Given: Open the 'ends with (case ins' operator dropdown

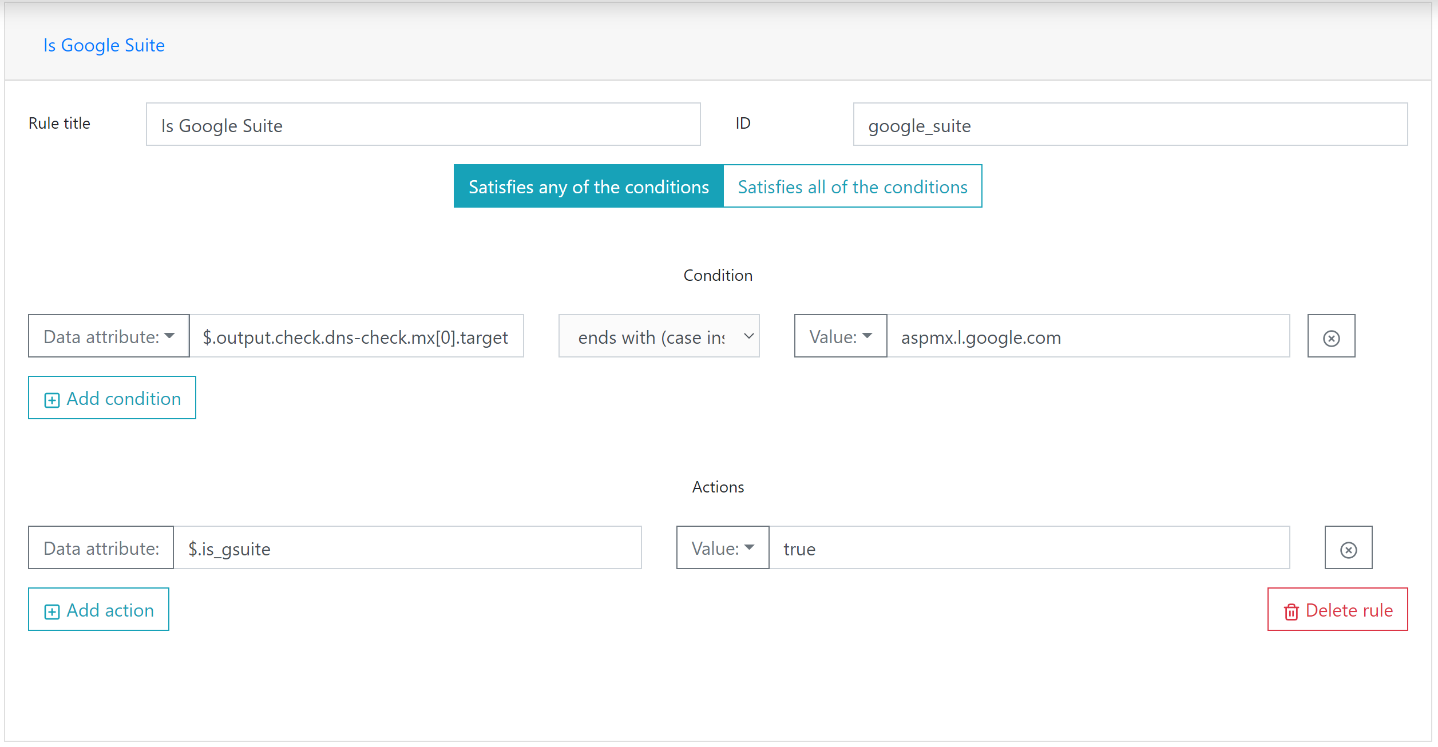Looking at the screenshot, I should click(659, 336).
